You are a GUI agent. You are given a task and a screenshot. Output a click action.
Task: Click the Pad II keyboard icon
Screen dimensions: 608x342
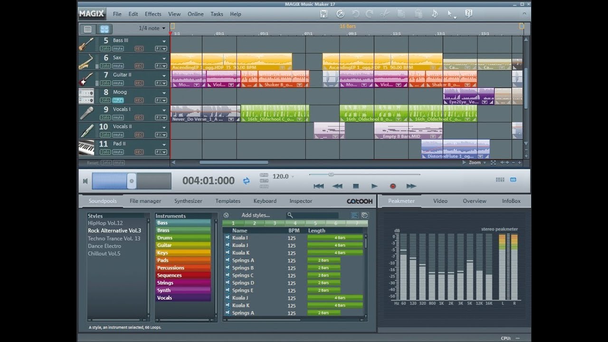pyautogui.click(x=86, y=148)
